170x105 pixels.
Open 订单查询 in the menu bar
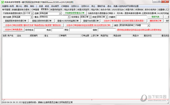point(65,6)
